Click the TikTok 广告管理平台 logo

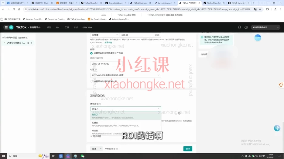click(x=28, y=27)
